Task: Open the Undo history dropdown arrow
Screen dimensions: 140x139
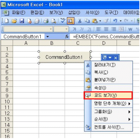Action: pos(121,21)
